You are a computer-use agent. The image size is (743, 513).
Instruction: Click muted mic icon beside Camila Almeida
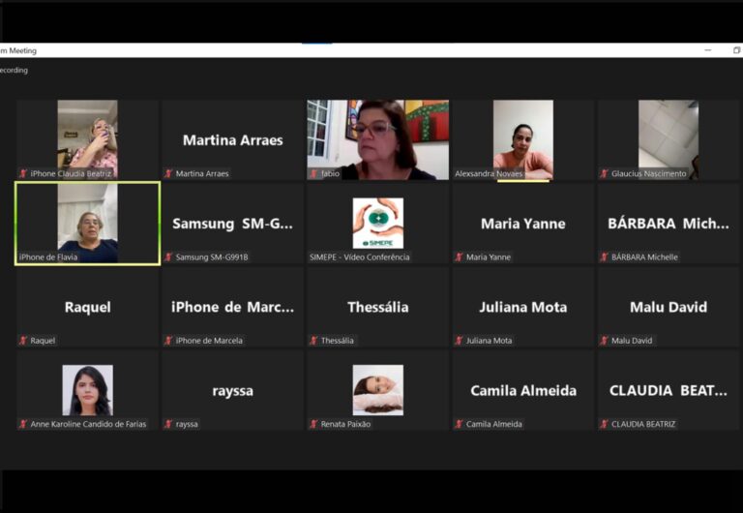(459, 424)
